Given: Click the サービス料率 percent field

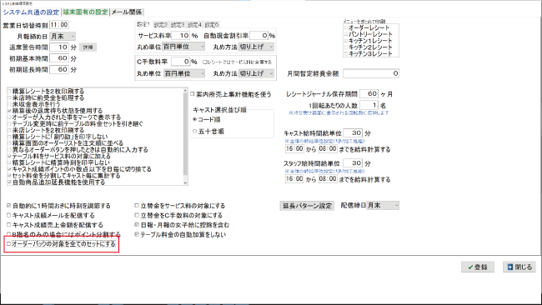Looking at the screenshot, I should point(180,36).
